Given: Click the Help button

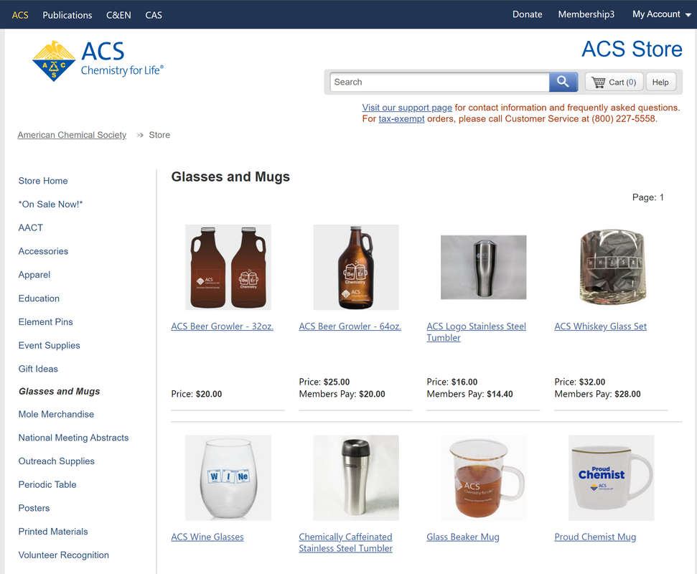Looking at the screenshot, I should pyautogui.click(x=660, y=83).
